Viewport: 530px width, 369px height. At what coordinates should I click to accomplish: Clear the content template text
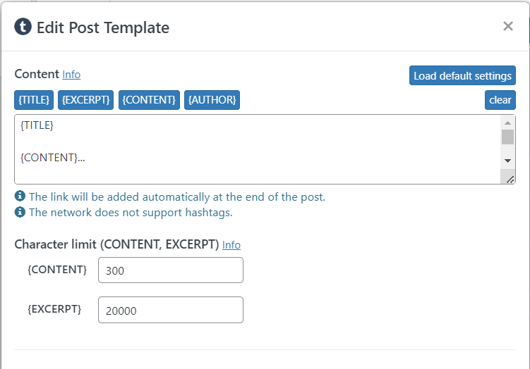tap(500, 100)
